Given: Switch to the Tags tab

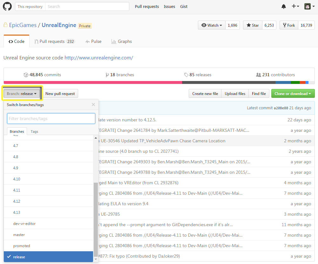Looking at the screenshot, I should pos(34,132).
